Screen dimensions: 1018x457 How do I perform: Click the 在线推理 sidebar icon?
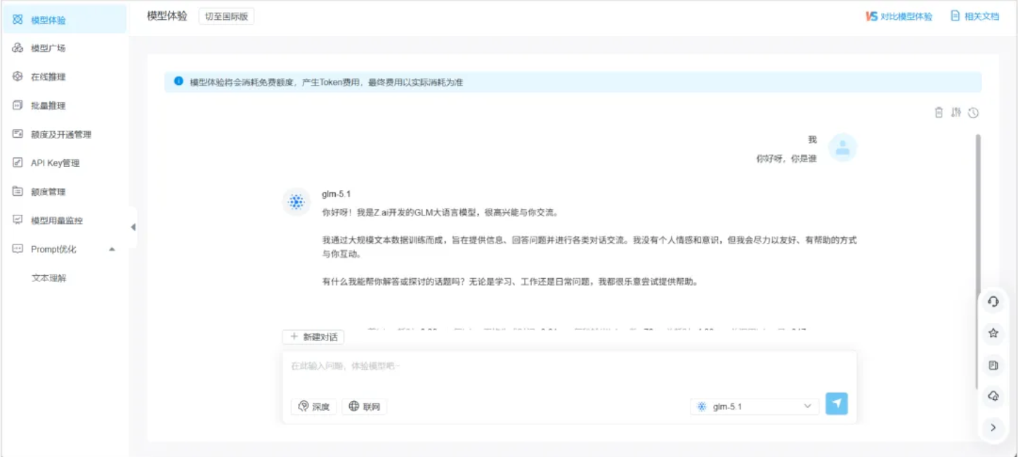pos(18,77)
